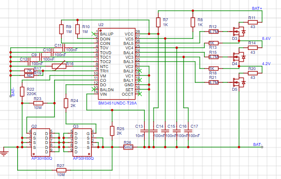
Task: Select the U2 BM3451UNDC-T28A chip
Action: coord(117,64)
